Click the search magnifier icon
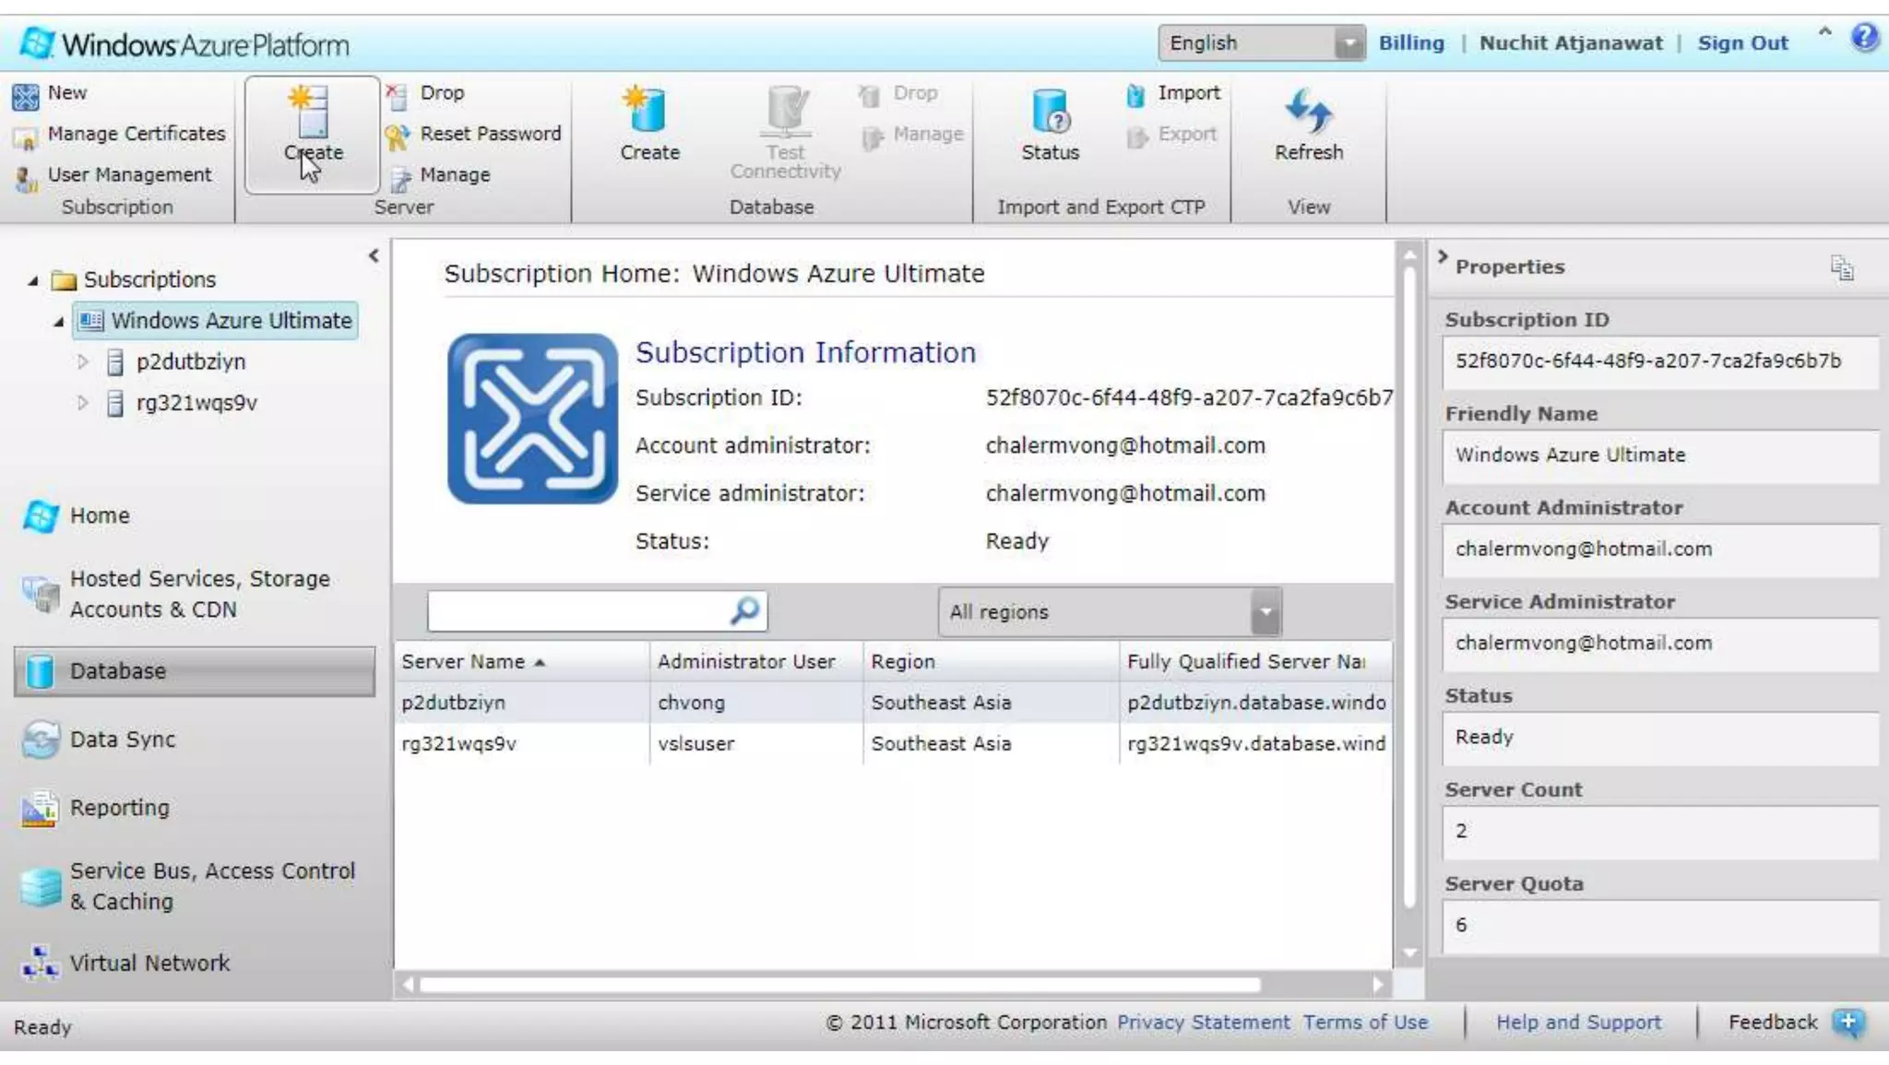The width and height of the screenshot is (1889, 1065). (744, 610)
